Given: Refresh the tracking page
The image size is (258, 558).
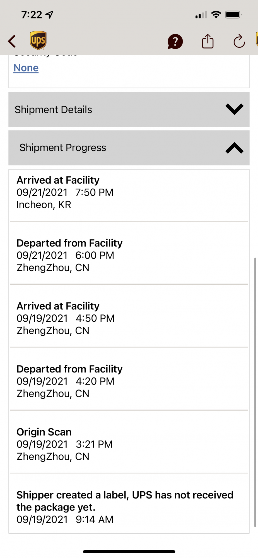Looking at the screenshot, I should tap(239, 41).
